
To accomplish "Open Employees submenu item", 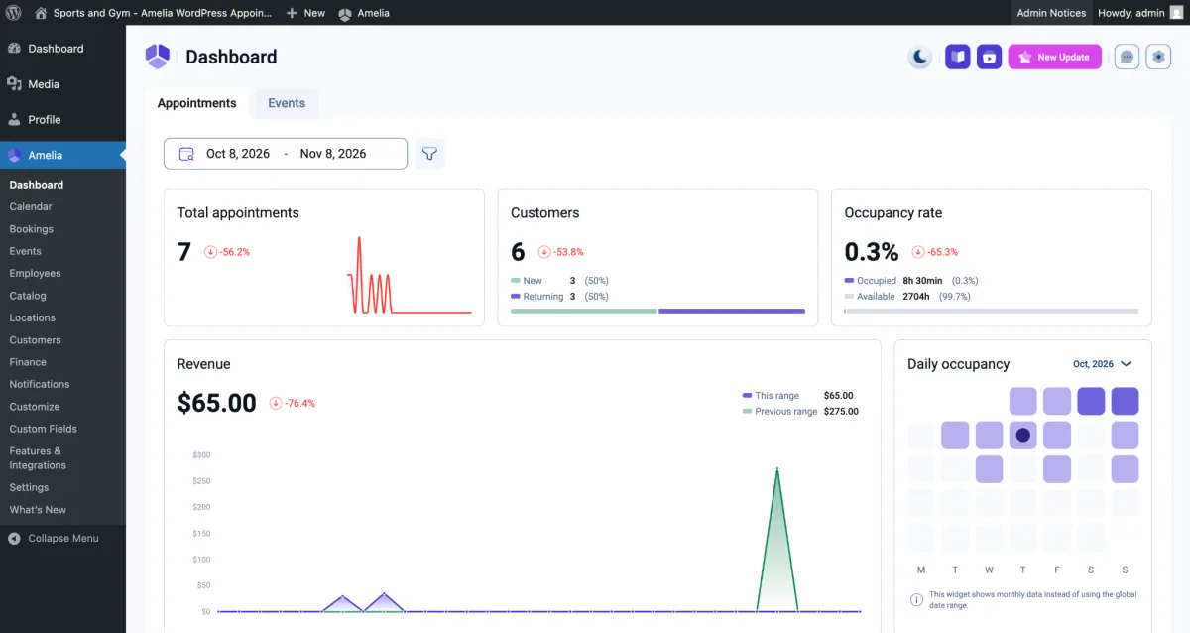I will 35,273.
